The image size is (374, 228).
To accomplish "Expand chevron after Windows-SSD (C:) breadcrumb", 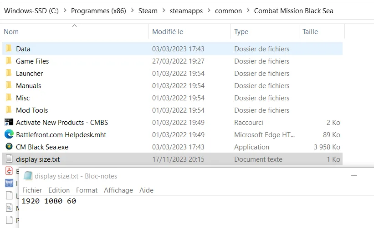I will pyautogui.click(x=65, y=11).
